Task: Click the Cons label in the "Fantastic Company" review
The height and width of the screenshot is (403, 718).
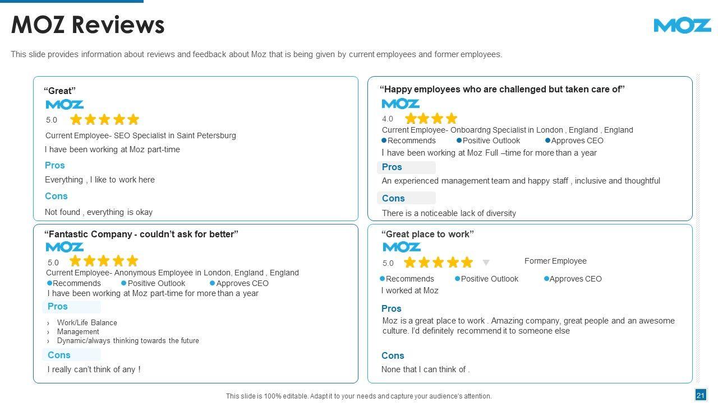Action: click(x=59, y=355)
